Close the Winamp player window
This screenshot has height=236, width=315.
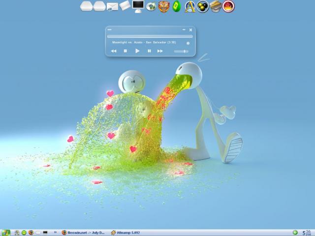pos(190,30)
